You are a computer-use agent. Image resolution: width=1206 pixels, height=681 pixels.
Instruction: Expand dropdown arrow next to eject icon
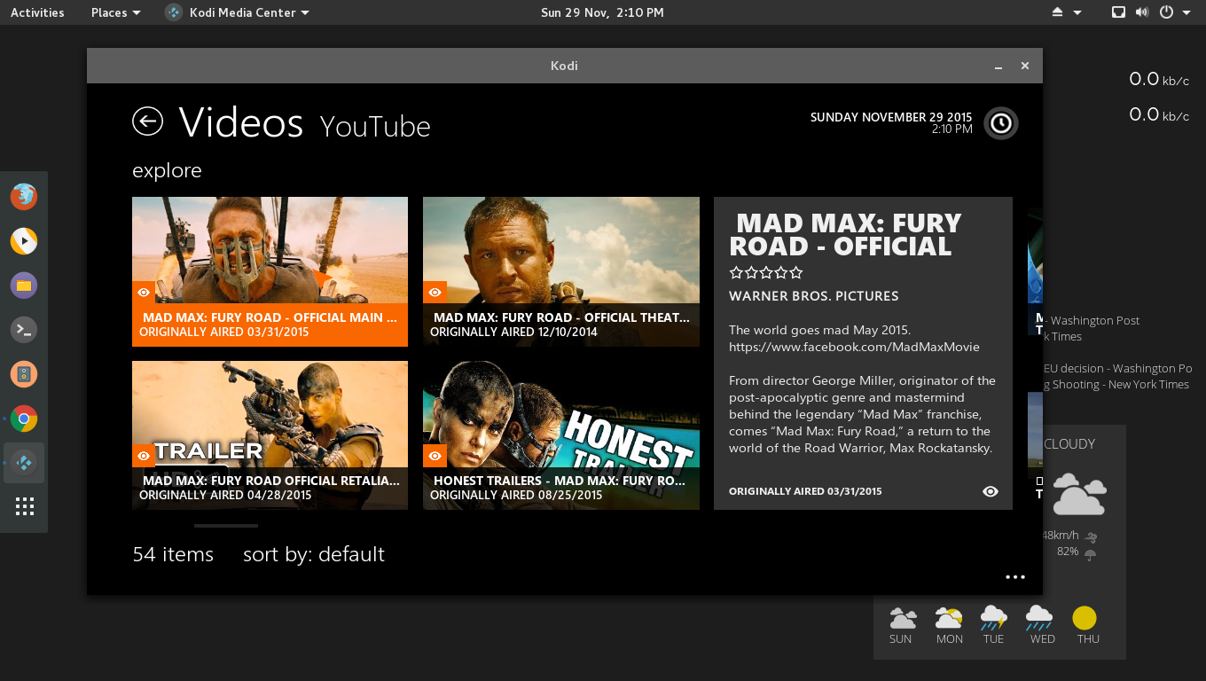click(1077, 12)
